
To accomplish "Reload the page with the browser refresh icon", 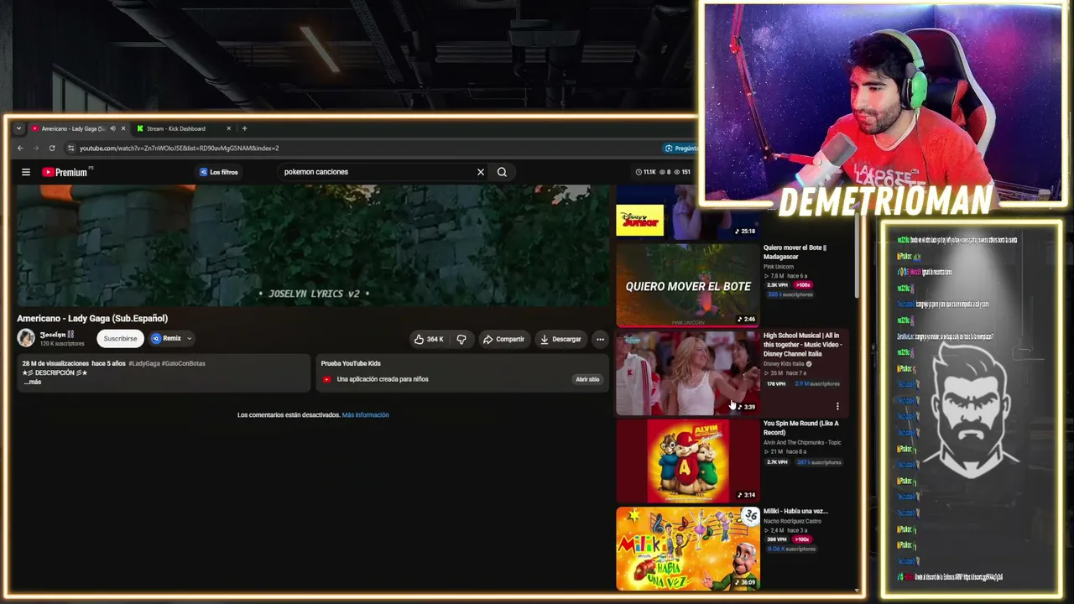I will click(x=52, y=148).
